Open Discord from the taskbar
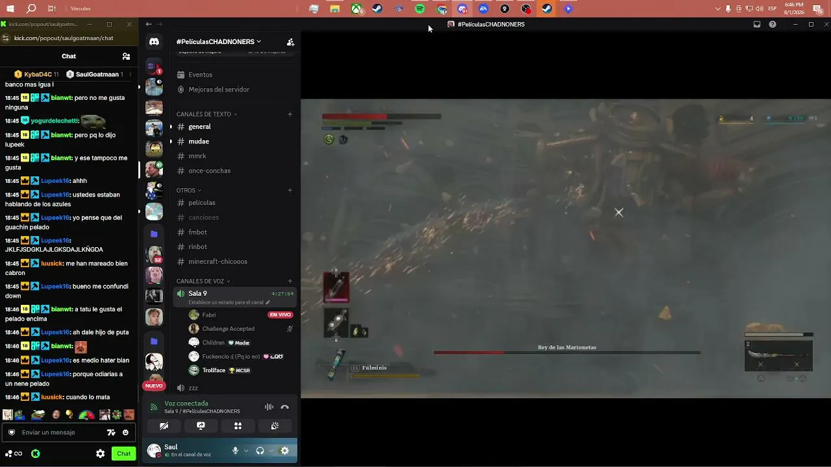This screenshot has height=467, width=831. click(462, 9)
